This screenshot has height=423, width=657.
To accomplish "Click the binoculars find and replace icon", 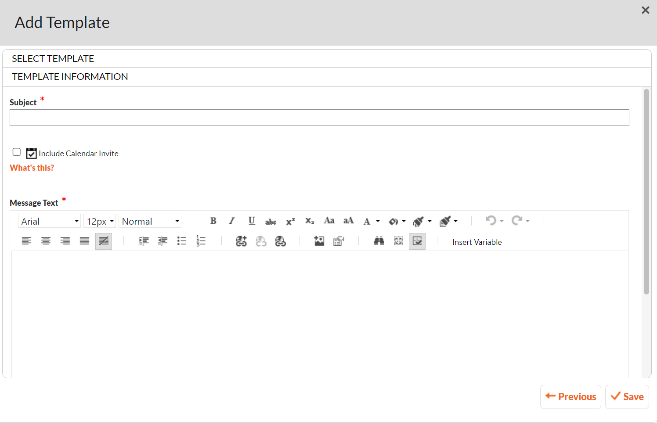I will pyautogui.click(x=379, y=241).
